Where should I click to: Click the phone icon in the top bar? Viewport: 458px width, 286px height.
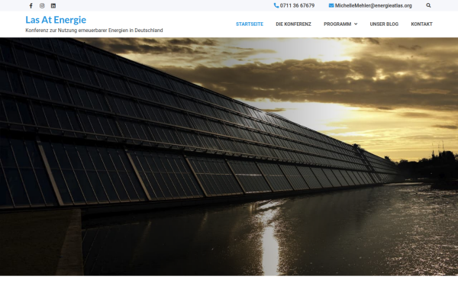coord(276,5)
